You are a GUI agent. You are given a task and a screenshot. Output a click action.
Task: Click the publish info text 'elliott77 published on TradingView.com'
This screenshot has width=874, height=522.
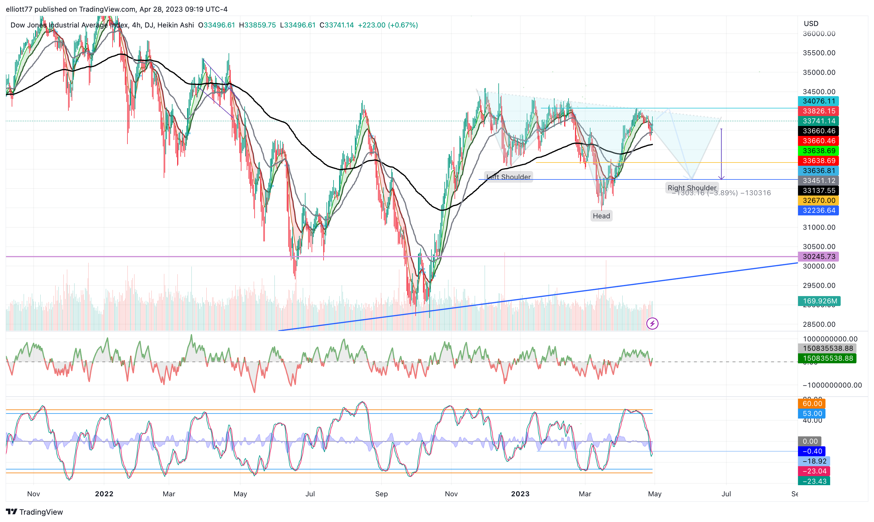point(70,9)
